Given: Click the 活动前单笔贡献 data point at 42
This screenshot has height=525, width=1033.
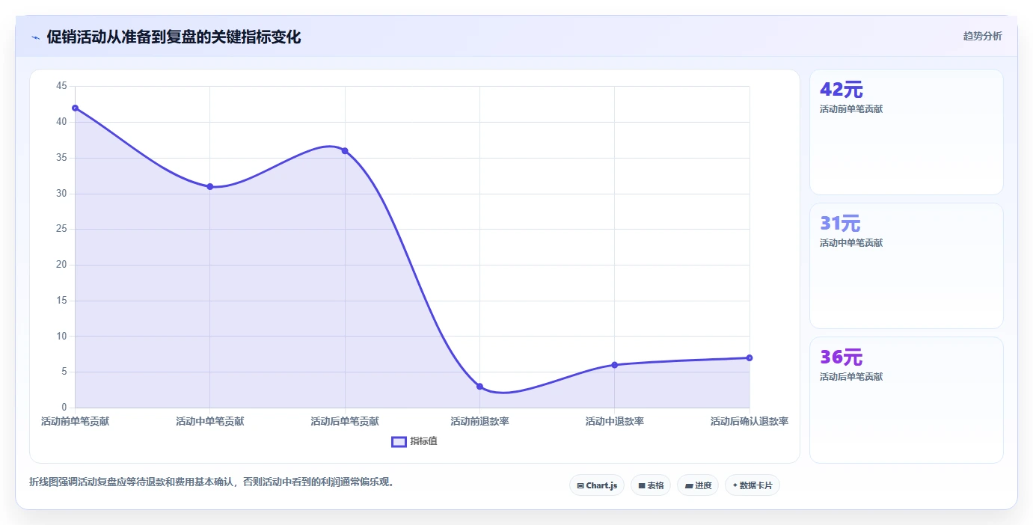Looking at the screenshot, I should pyautogui.click(x=75, y=108).
